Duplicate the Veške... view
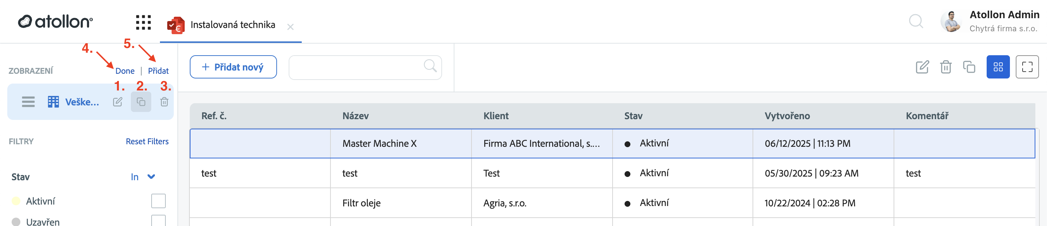The width and height of the screenshot is (1047, 226). tap(141, 102)
